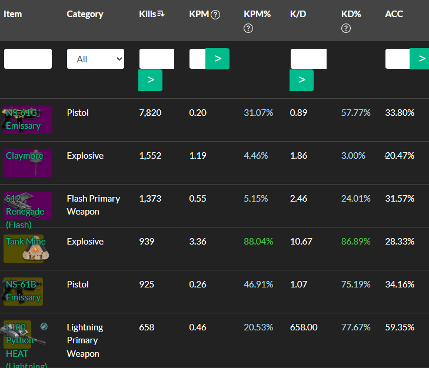Sort by the K/D column header
Image resolution: width=429 pixels, height=368 pixels.
point(298,14)
